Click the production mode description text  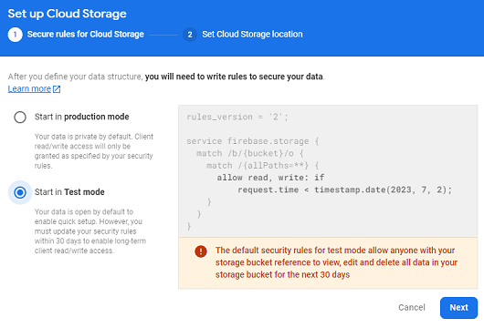pyautogui.click(x=94, y=151)
